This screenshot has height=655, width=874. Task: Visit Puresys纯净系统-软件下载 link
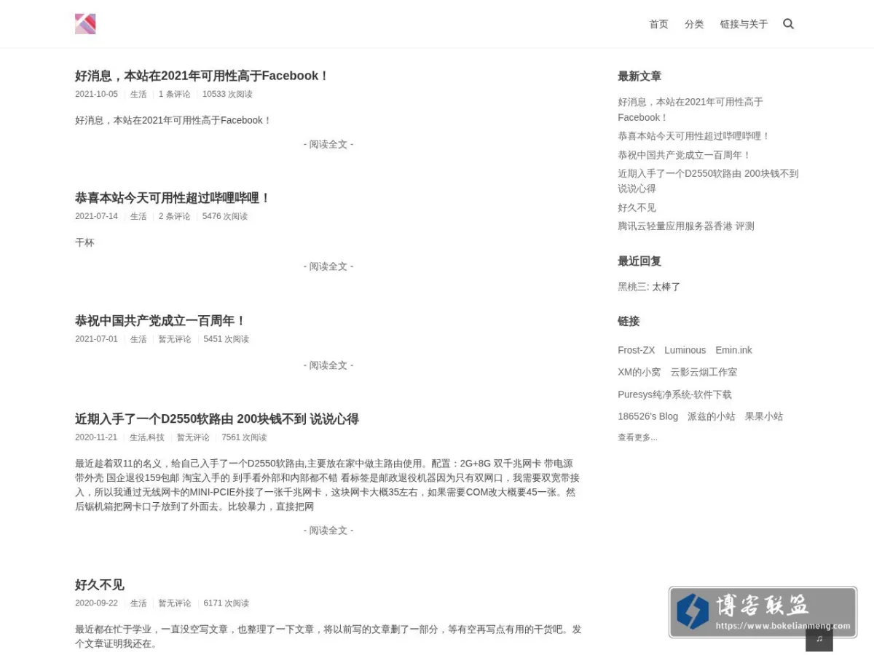click(x=674, y=394)
